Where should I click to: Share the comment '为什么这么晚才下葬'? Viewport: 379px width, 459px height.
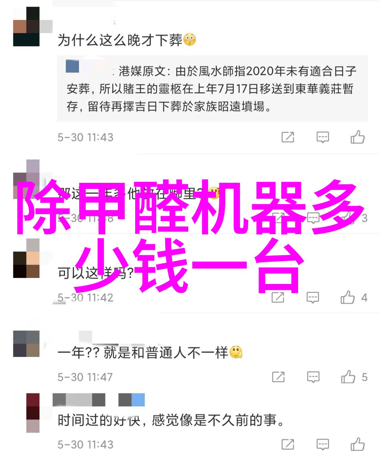coord(288,137)
